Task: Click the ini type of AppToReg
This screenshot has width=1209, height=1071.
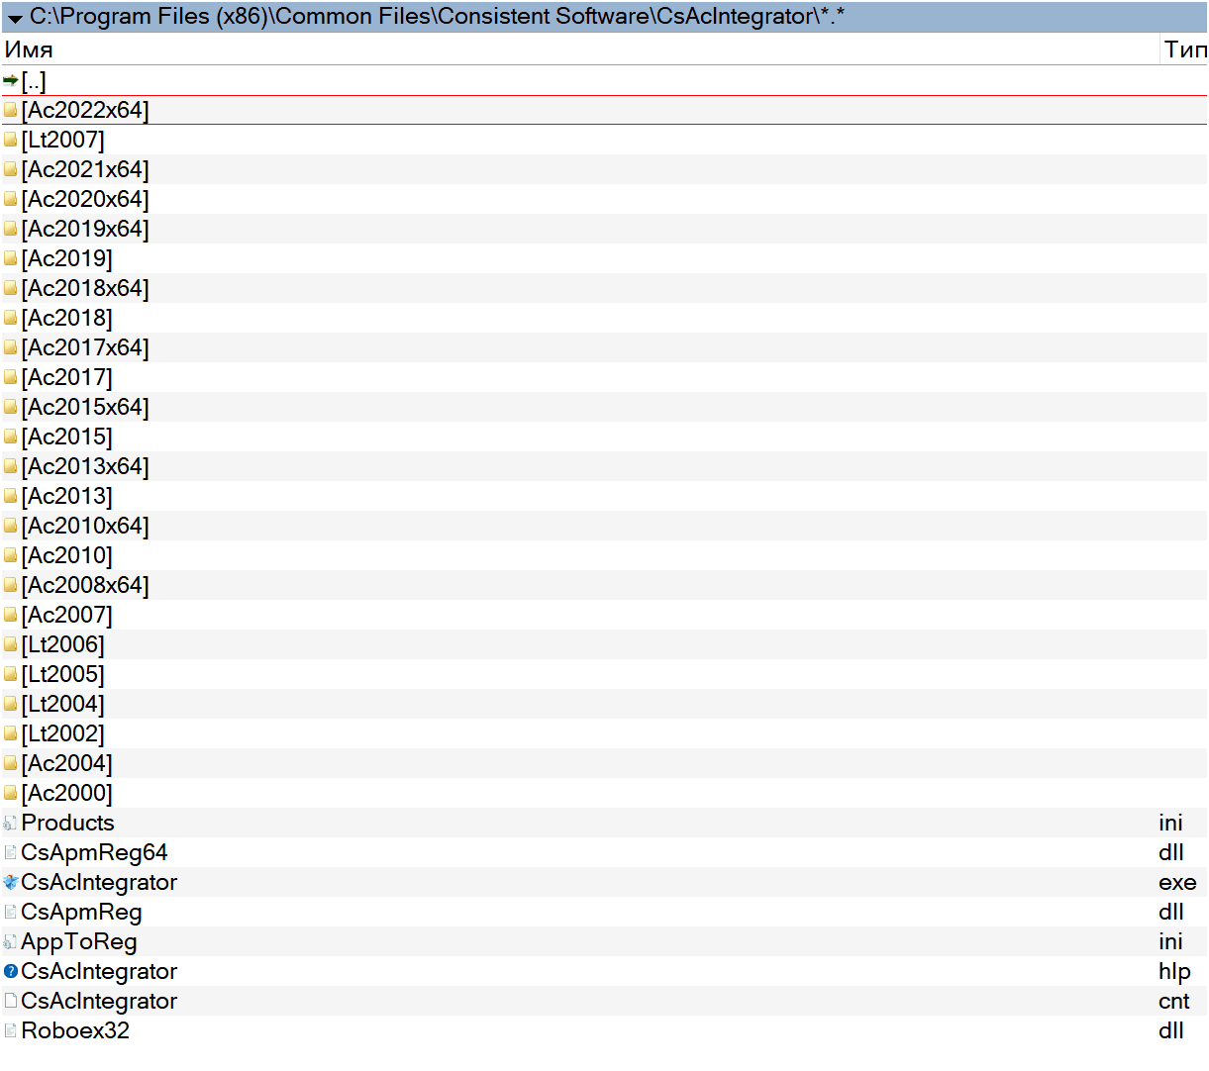Action: [1170, 941]
